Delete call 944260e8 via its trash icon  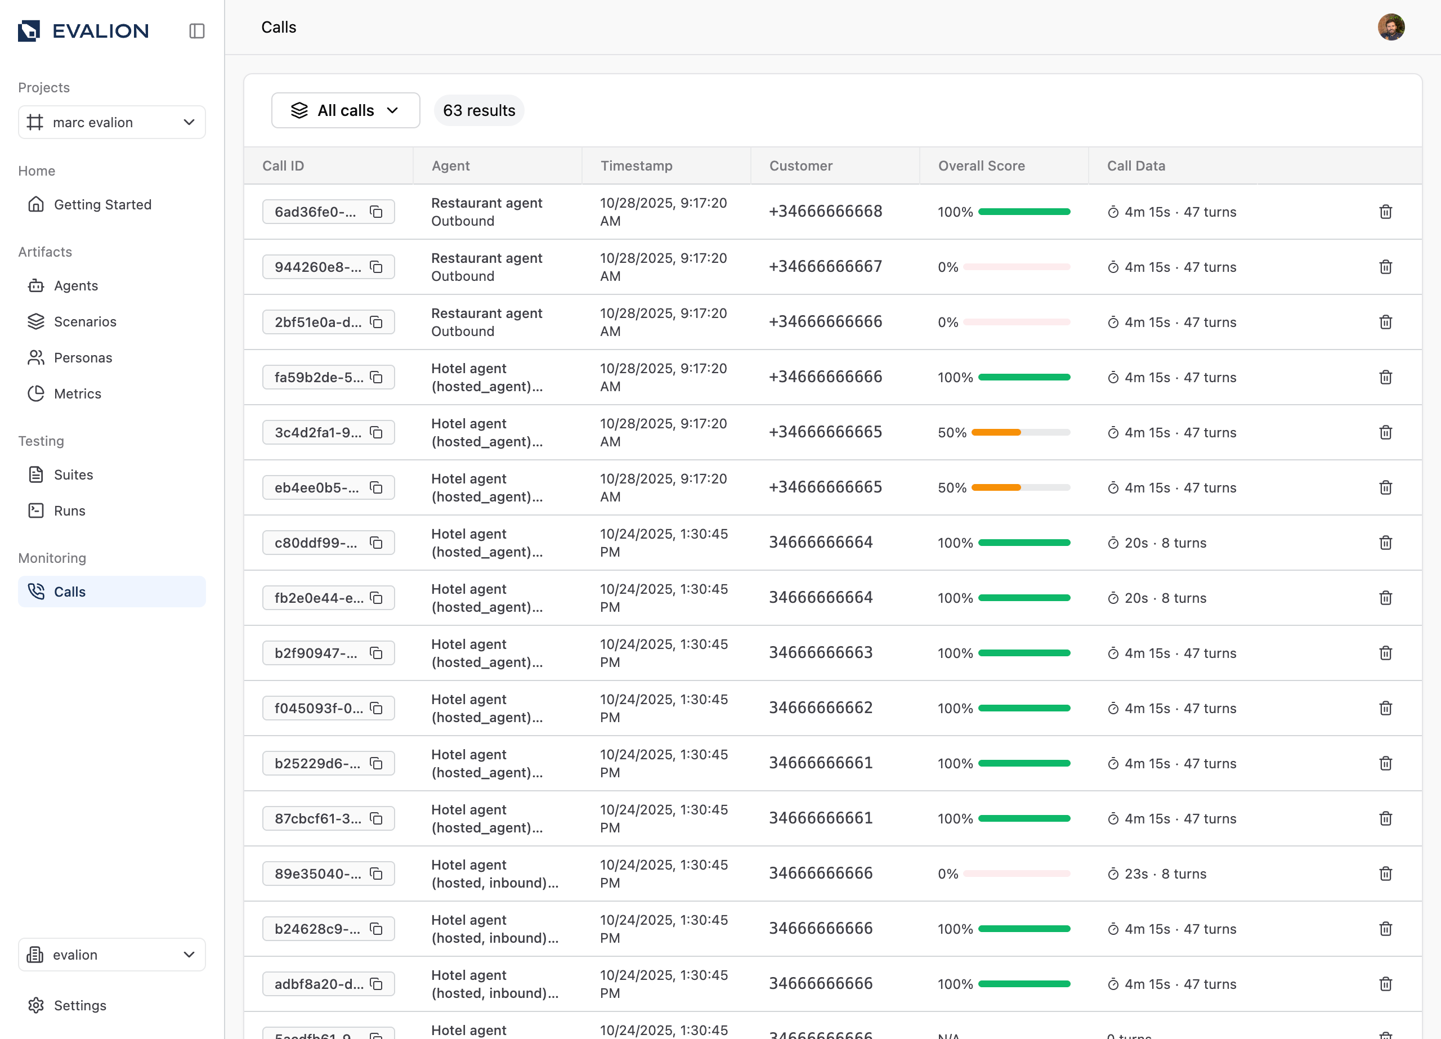(x=1385, y=267)
